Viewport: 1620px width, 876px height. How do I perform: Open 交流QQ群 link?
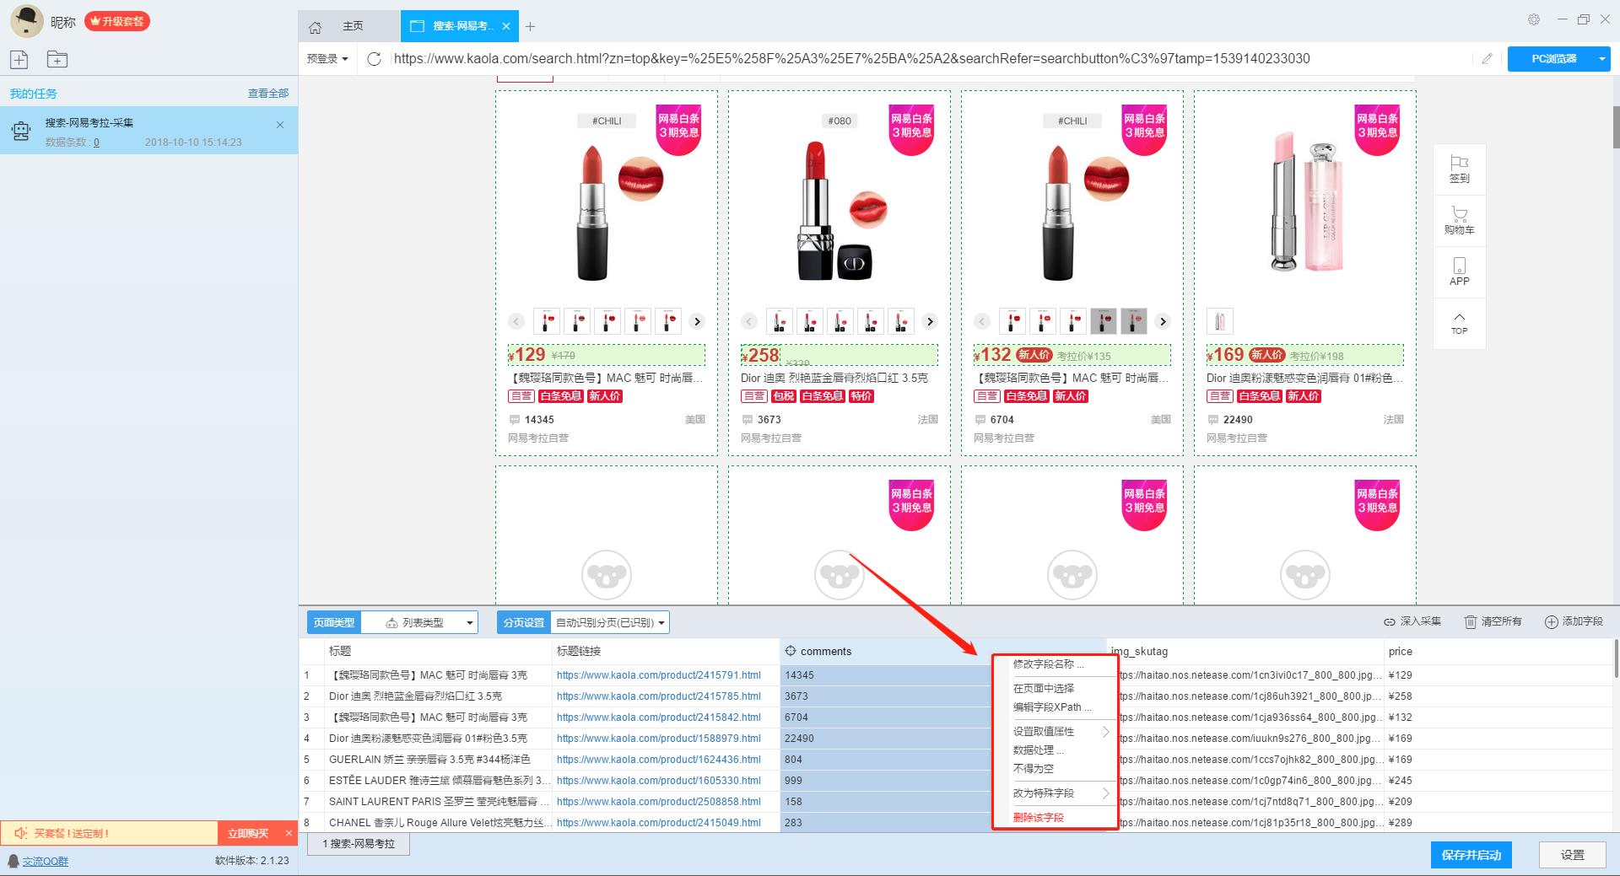46,862
